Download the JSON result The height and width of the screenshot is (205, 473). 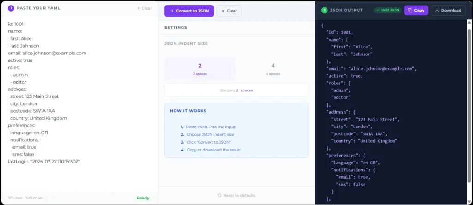pos(448,10)
